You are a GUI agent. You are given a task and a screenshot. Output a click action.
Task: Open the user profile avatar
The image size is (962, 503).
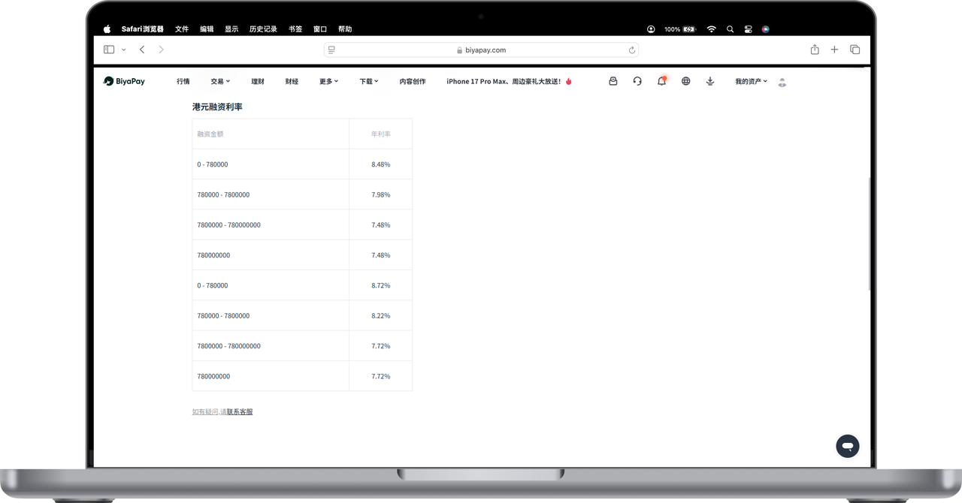point(782,82)
